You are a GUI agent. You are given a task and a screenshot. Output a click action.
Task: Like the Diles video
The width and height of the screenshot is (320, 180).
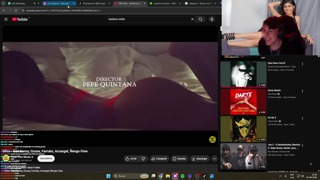(x=131, y=159)
